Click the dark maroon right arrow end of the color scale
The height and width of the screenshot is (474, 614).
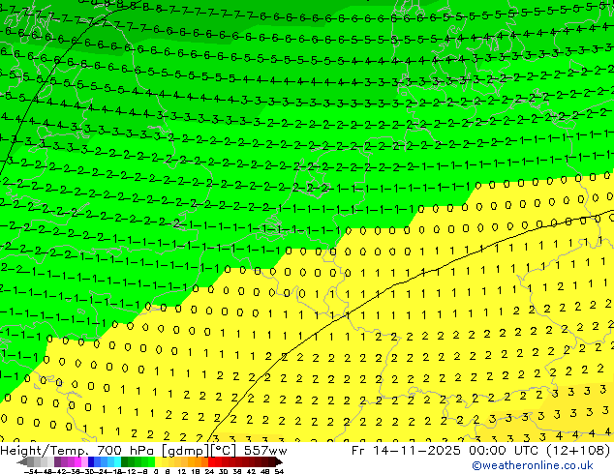tap(279, 462)
